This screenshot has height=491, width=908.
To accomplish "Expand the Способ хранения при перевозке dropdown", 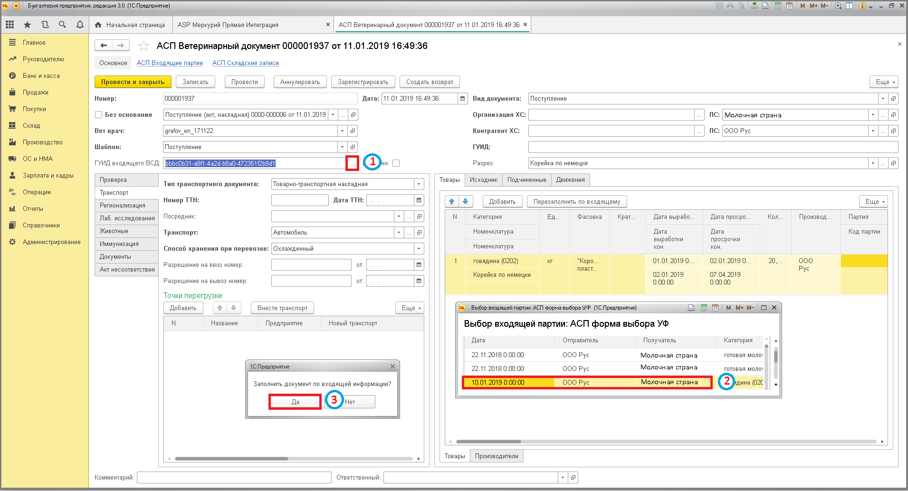I will pyautogui.click(x=419, y=248).
